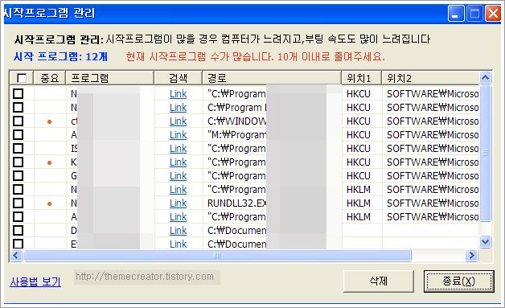Viewport: 505px width, 308px height.
Task: Click the 종료(X) button
Action: point(458,281)
